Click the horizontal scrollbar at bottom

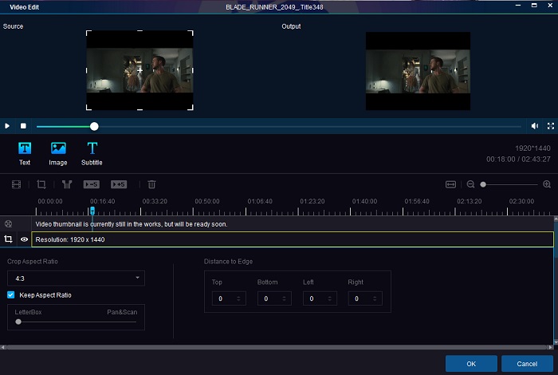pyautogui.click(x=277, y=347)
